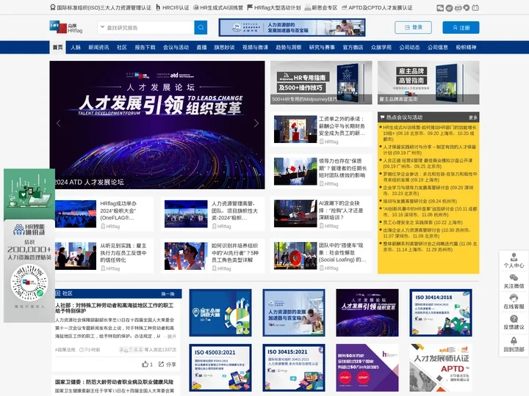Select the 会议与活动 nav item
Viewport: 529px width, 396px height.
point(176,48)
